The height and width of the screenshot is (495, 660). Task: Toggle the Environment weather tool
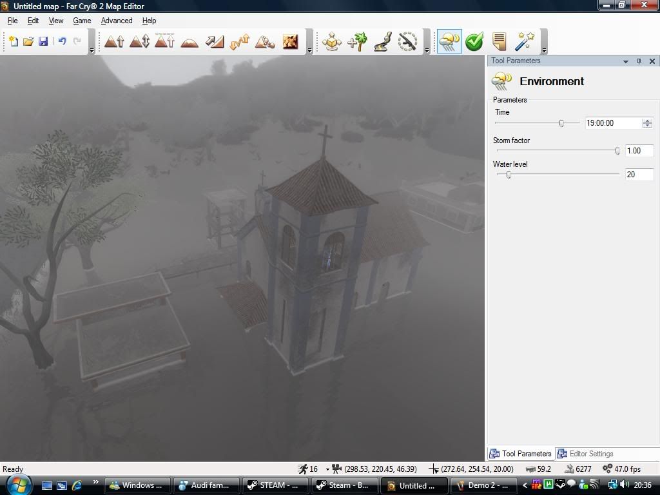(x=449, y=41)
